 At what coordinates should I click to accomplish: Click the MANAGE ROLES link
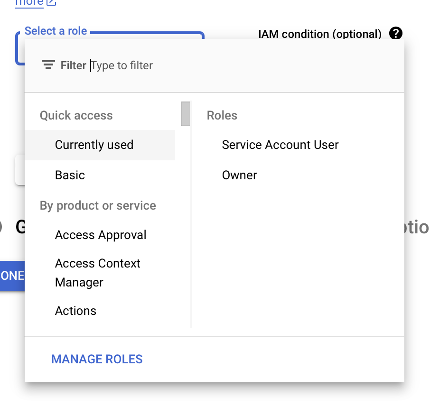(x=97, y=359)
